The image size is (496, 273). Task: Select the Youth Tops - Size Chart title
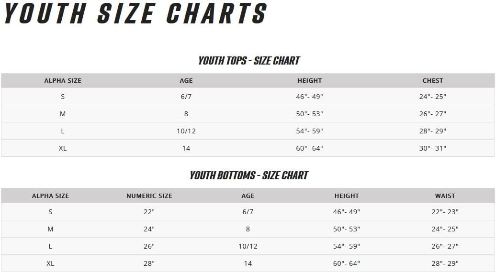pyautogui.click(x=249, y=61)
